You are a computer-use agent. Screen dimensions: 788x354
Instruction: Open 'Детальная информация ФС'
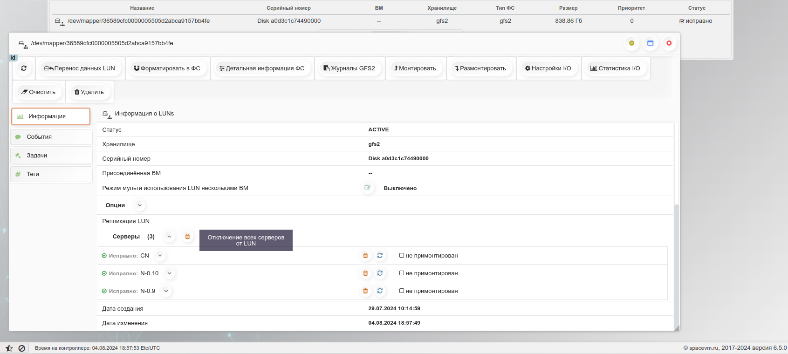tap(262, 68)
